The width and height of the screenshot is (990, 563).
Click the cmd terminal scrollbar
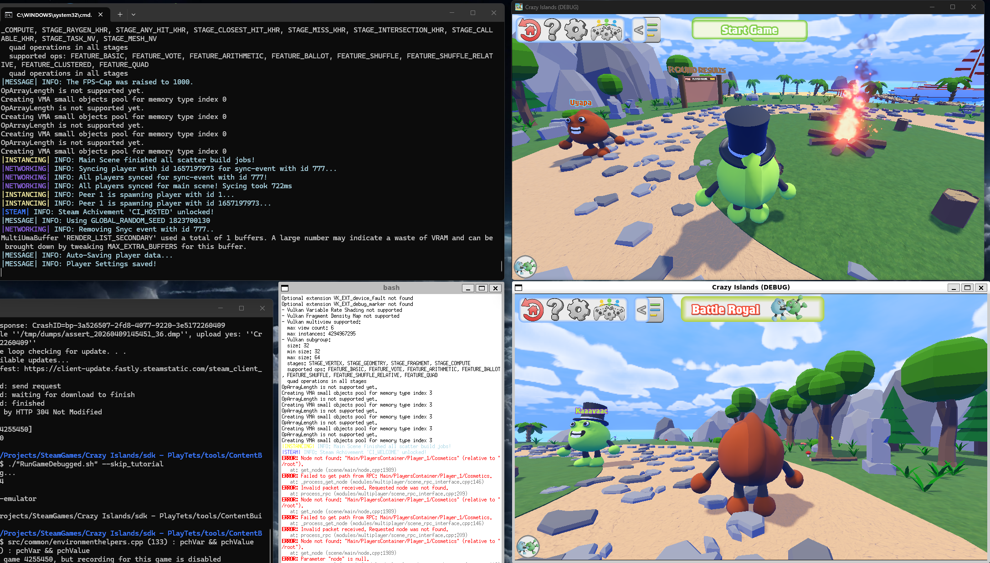pyautogui.click(x=501, y=265)
